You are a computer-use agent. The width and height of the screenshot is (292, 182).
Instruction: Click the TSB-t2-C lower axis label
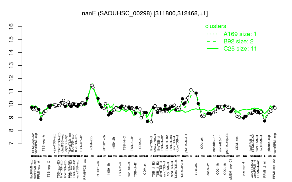pyautogui.click(x=120, y=169)
